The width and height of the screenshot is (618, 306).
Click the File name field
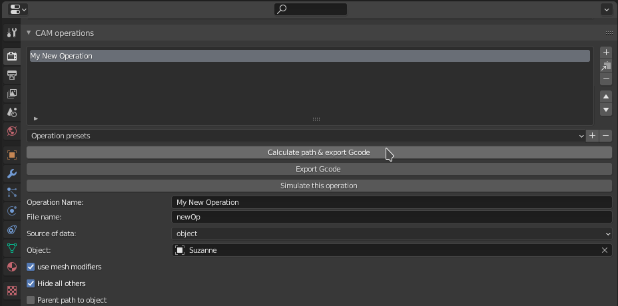point(391,217)
